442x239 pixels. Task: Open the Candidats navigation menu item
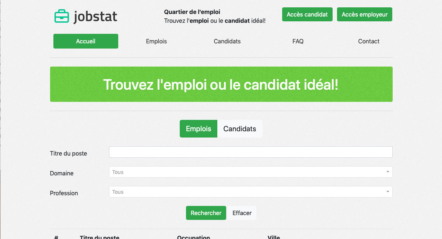click(227, 41)
